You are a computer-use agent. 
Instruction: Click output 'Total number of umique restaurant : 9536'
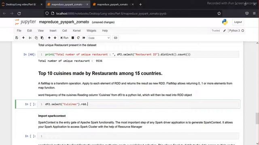70,61
